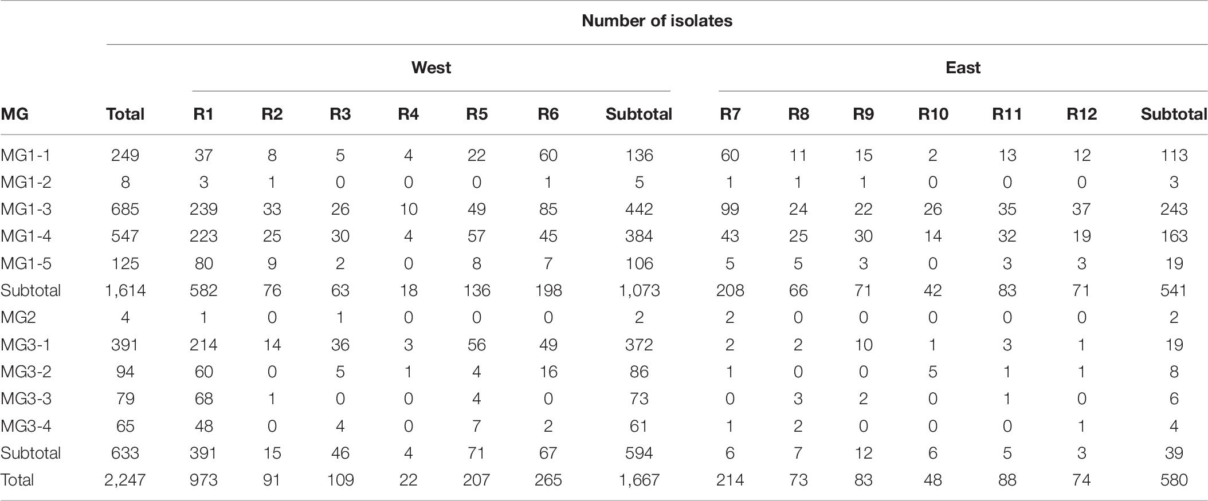Click the West subtotal value 1,667

(x=639, y=480)
